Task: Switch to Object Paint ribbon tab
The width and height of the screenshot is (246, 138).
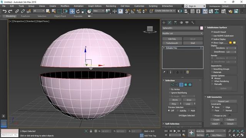Action: (x=60, y=16)
